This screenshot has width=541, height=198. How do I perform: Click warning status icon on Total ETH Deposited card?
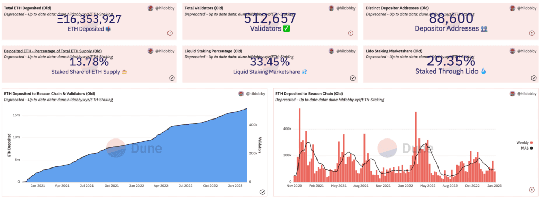click(170, 33)
